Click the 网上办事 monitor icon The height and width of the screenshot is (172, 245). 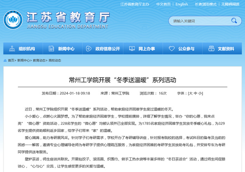coord(132,49)
